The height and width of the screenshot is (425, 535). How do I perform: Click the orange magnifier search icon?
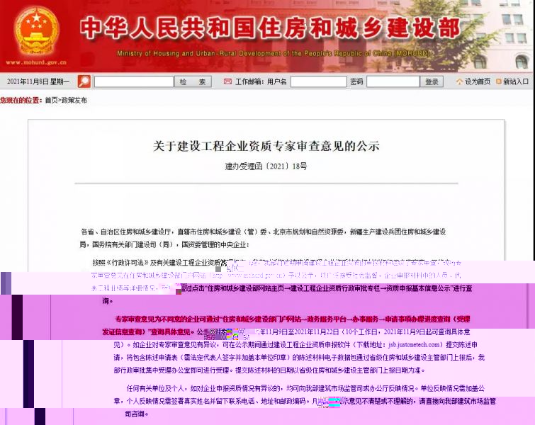coord(84,81)
